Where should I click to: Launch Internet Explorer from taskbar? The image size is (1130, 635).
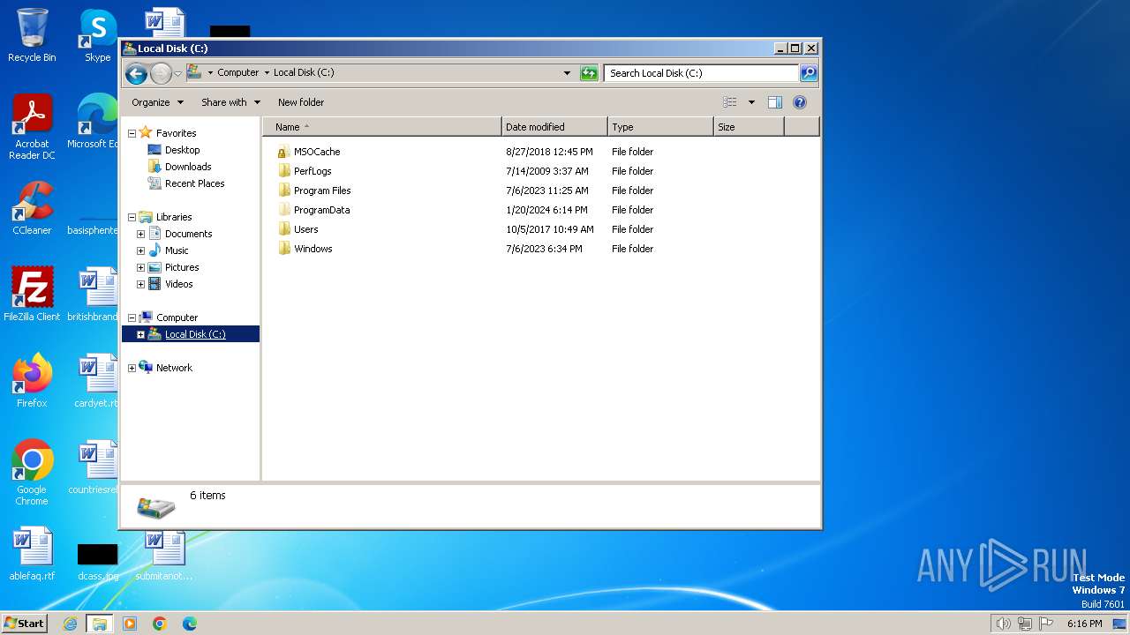tap(71, 624)
